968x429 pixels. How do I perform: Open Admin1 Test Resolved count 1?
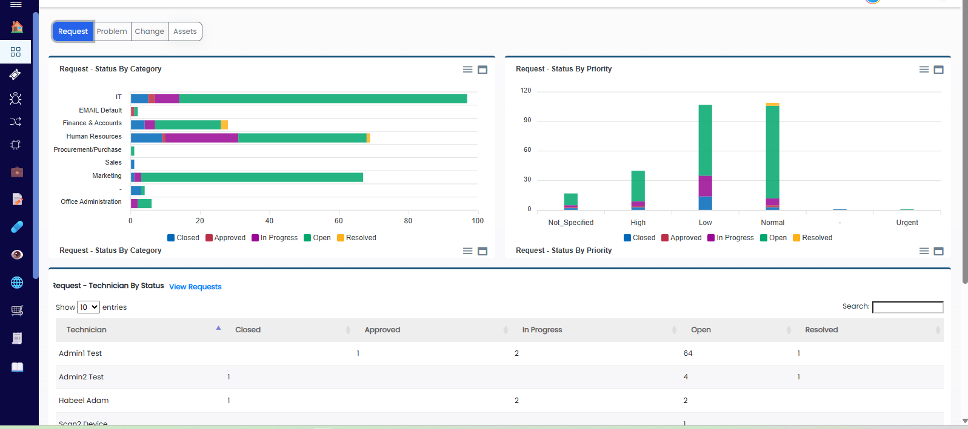pyautogui.click(x=799, y=353)
